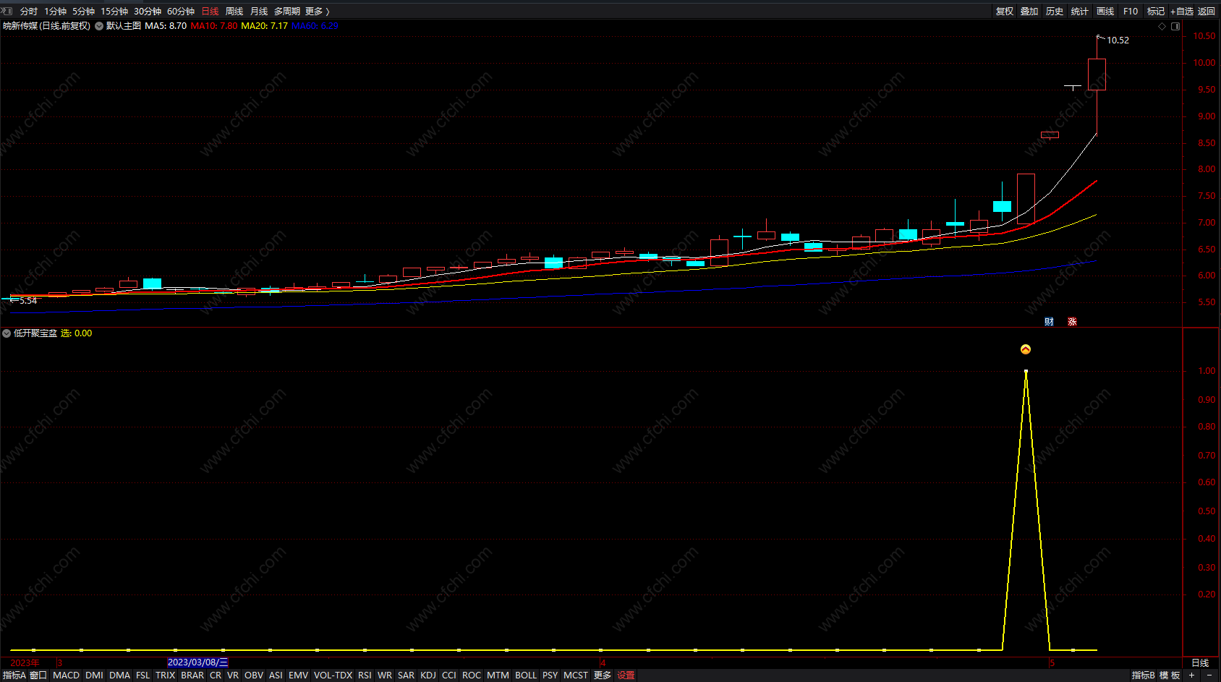The width and height of the screenshot is (1221, 682).
Task: Select the 月线 monthly chart tab
Action: point(259,12)
